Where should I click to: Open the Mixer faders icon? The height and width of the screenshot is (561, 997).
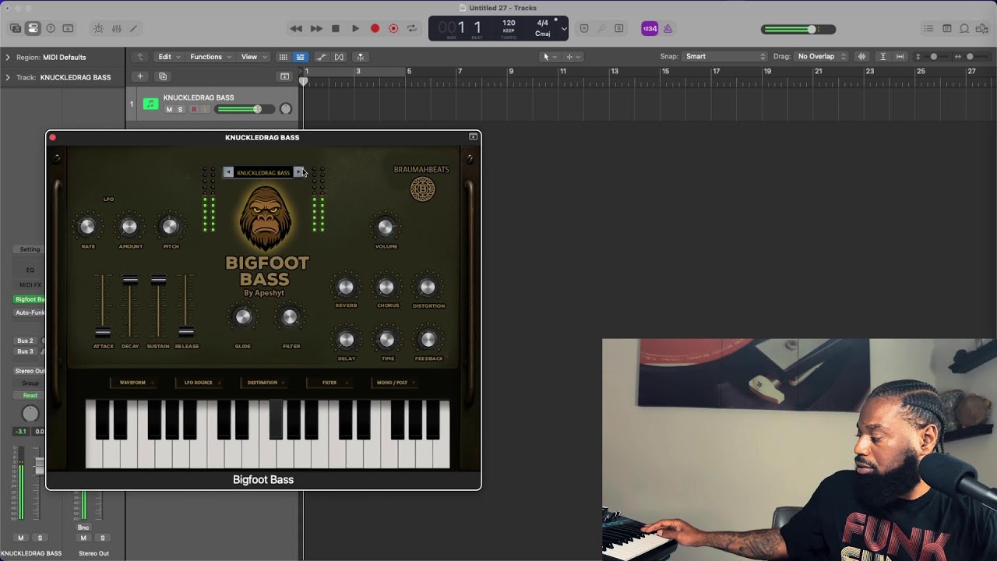coord(116,28)
